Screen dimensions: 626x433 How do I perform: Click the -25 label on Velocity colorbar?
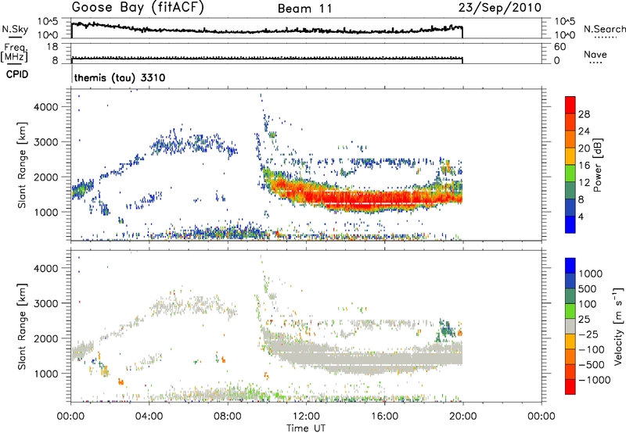coord(588,334)
